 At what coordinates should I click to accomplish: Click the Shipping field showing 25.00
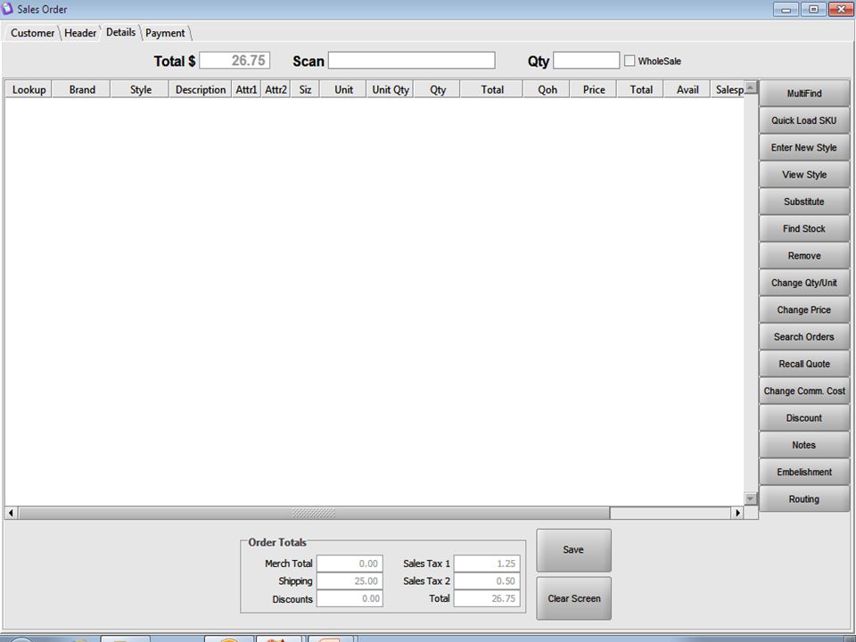point(350,580)
